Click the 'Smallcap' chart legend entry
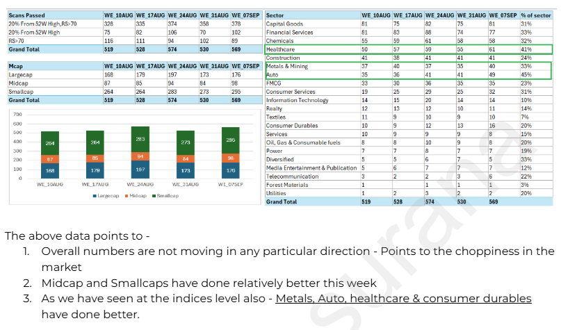 pos(165,196)
